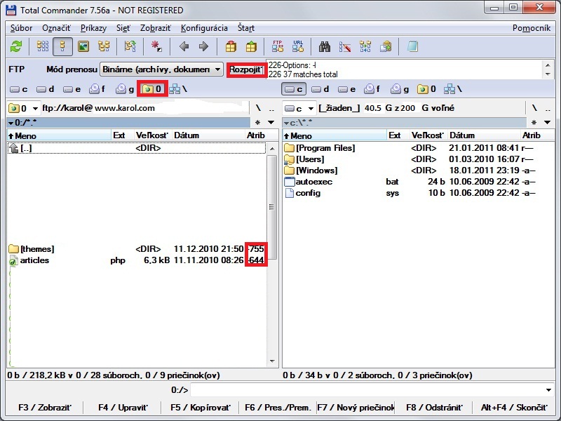Click the F5 / Kopírovať button
This screenshot has height=421, width=561.
tap(201, 408)
